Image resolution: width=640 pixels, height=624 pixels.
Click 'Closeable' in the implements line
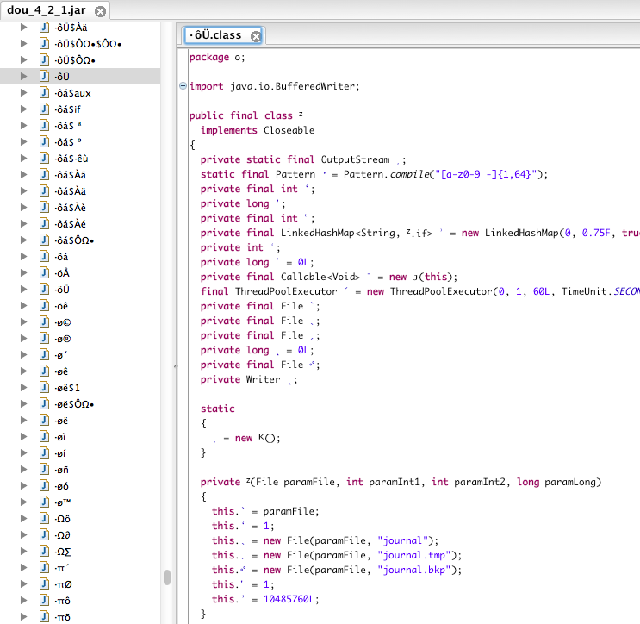(289, 130)
